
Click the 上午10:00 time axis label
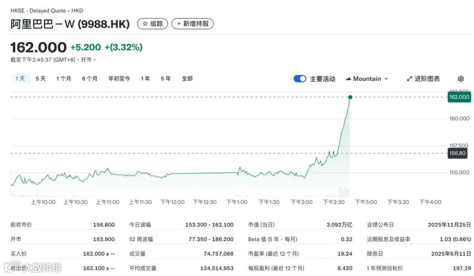pos(43,202)
